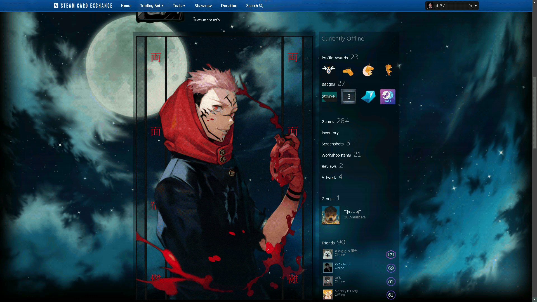537x302 pixels.
Task: Click the TΦιωσφT group icon
Action: pyautogui.click(x=330, y=214)
